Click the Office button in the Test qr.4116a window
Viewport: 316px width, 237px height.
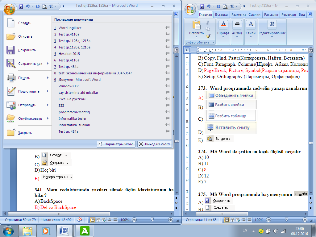pyautogui.click(x=190, y=9)
